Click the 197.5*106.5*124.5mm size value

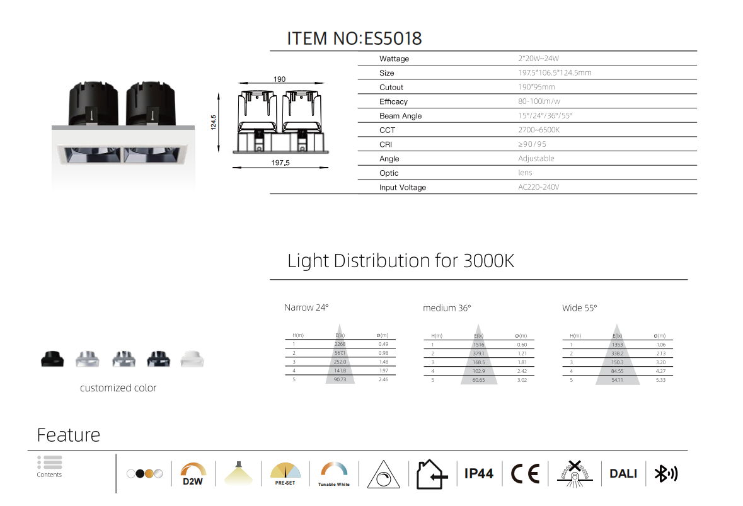[555, 73]
